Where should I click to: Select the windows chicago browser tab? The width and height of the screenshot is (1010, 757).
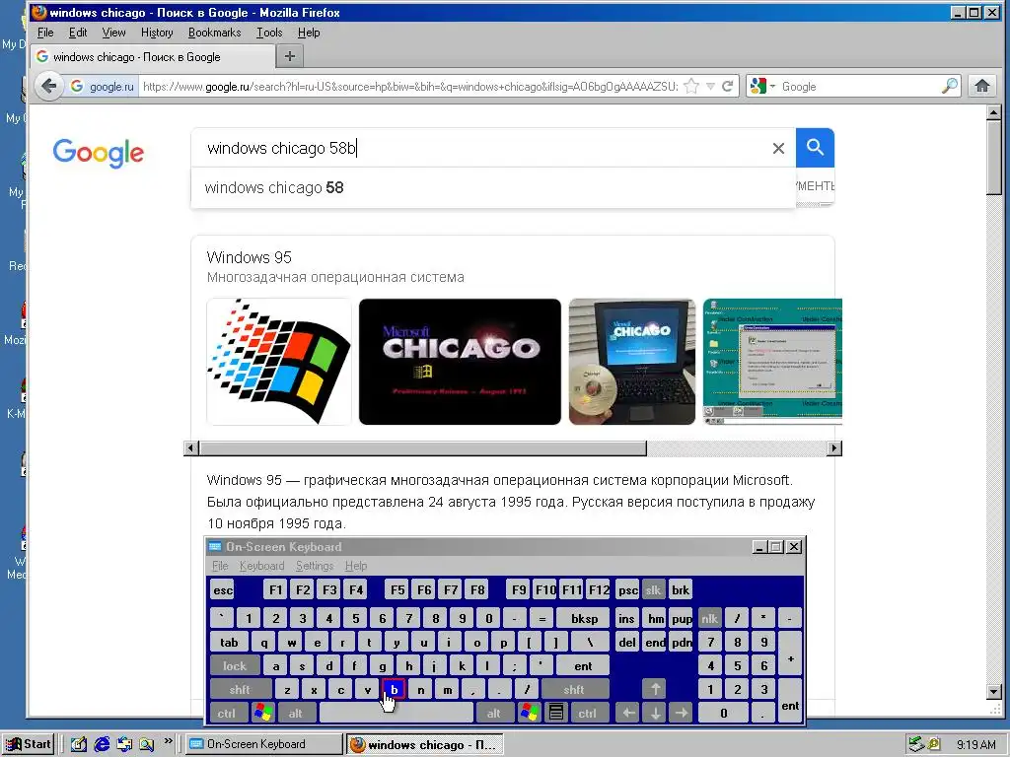pyautogui.click(x=153, y=56)
